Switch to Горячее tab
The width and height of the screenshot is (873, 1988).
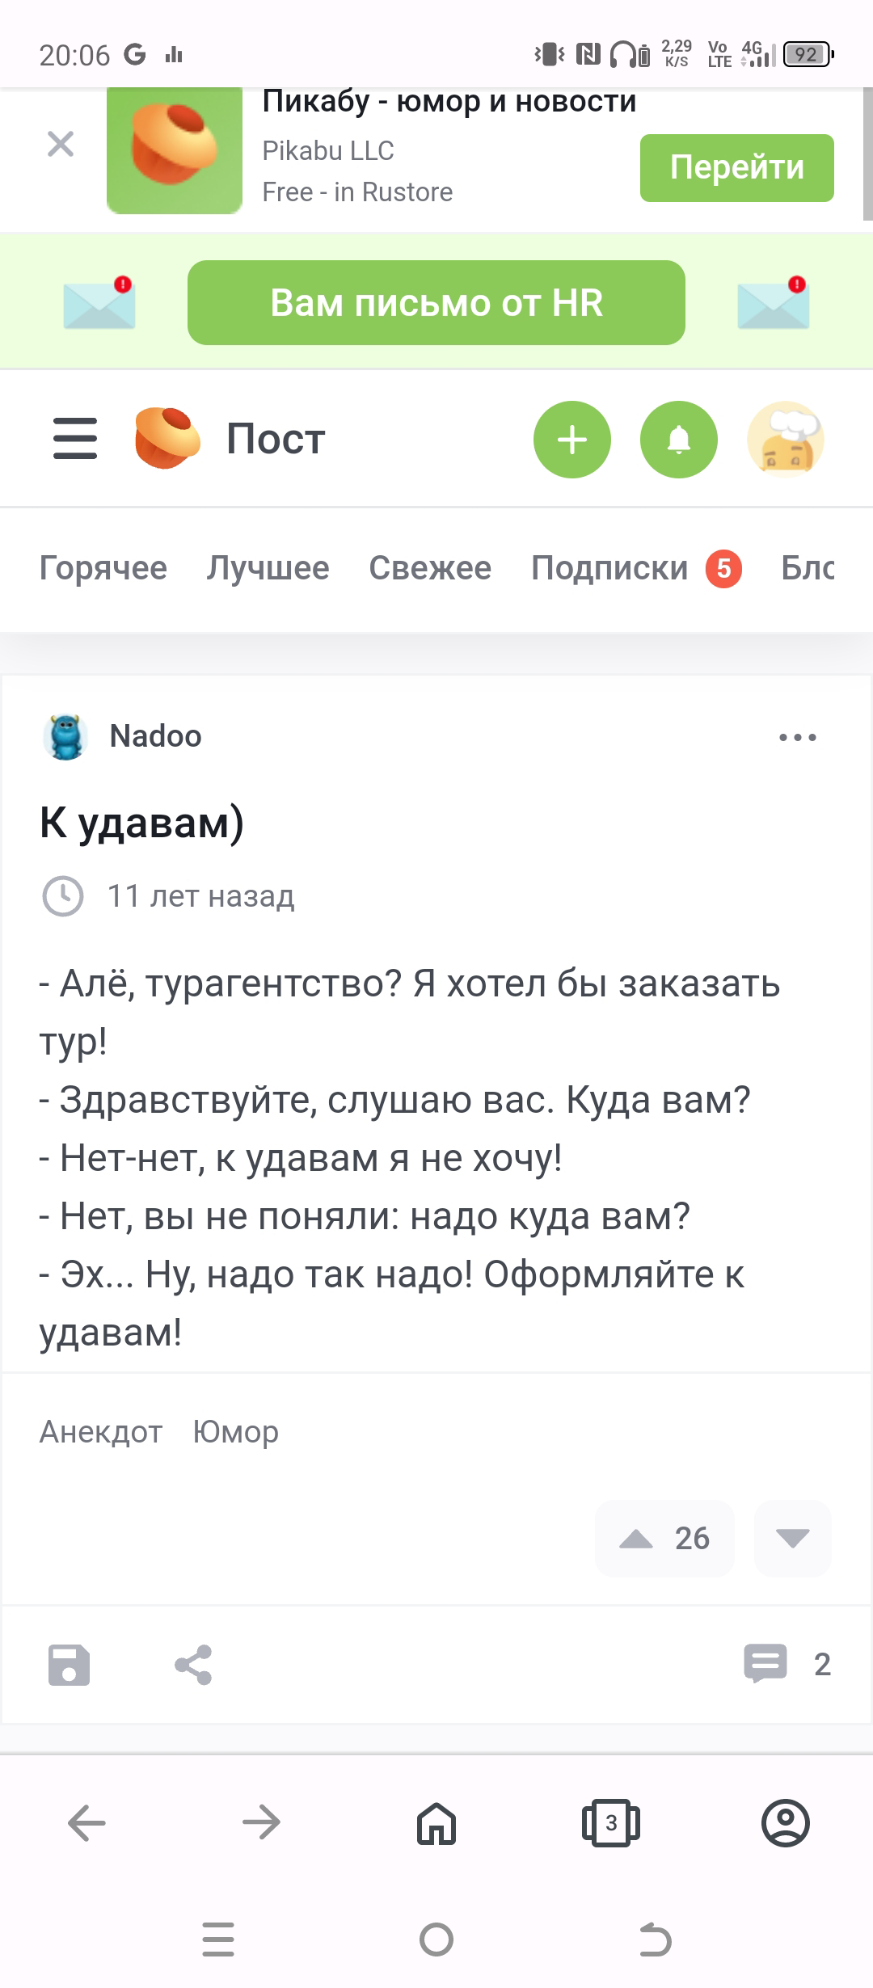click(103, 568)
